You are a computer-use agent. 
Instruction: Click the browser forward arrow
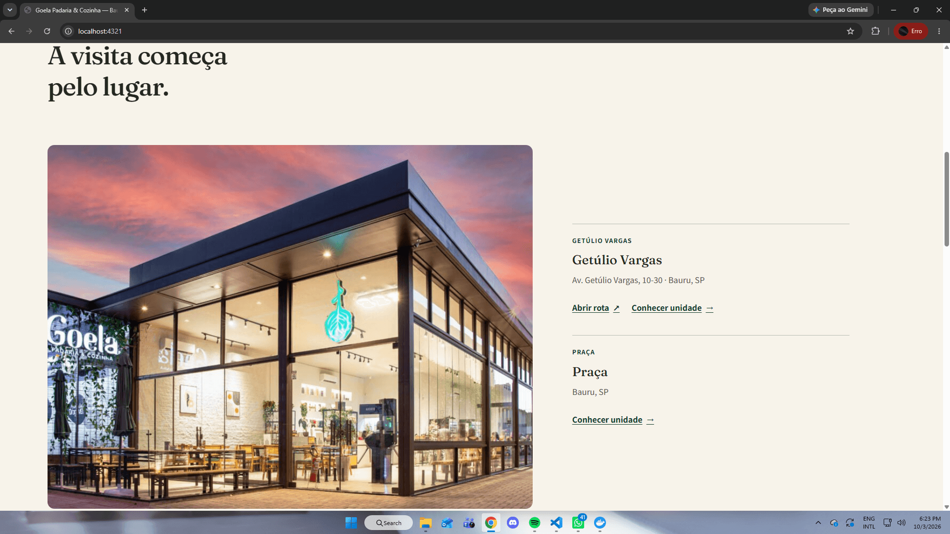(x=29, y=31)
